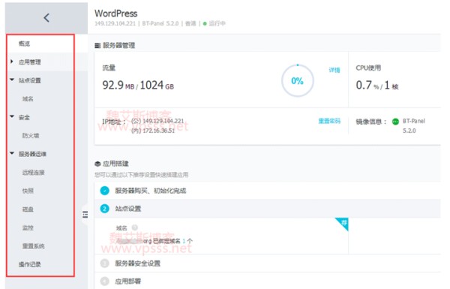450x289 pixels.
Task: Collapse the 安全 section arrow
Action: pyautogui.click(x=12, y=116)
